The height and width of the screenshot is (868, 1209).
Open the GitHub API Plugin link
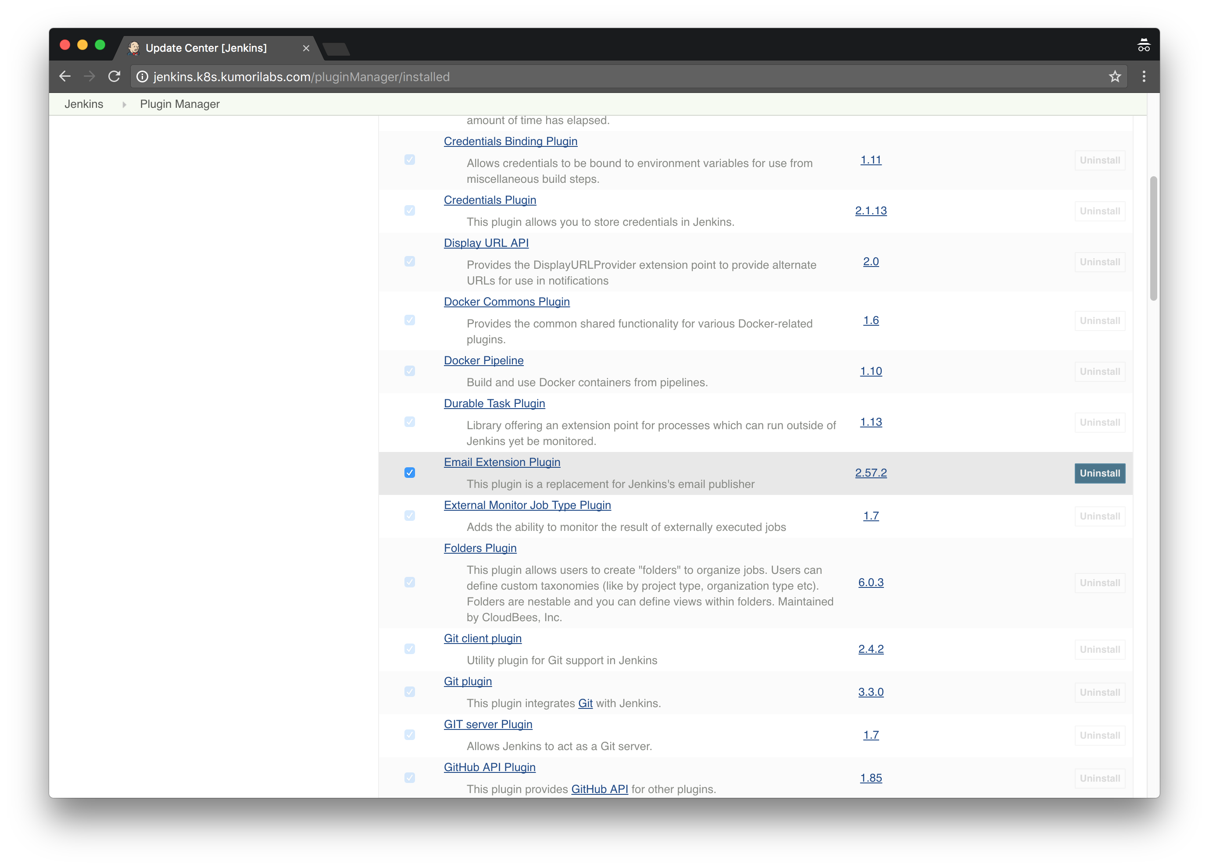pos(490,767)
